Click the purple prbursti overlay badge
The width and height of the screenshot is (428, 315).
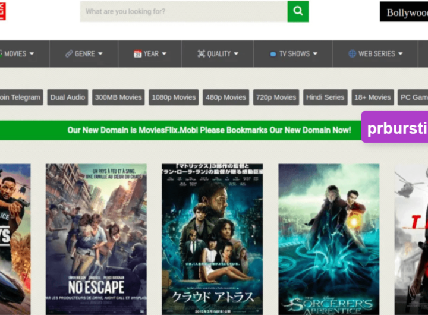[395, 127]
